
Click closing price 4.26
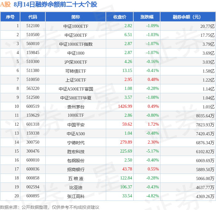coord(128,61)
